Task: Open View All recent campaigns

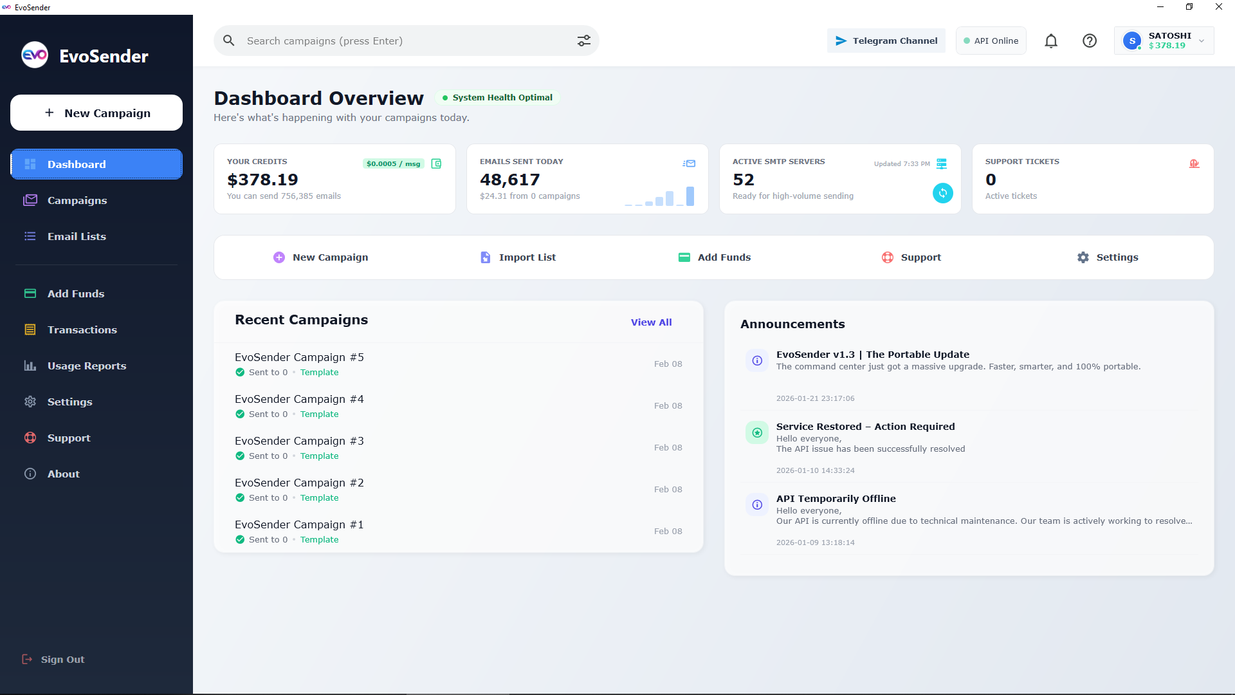Action: (x=651, y=322)
